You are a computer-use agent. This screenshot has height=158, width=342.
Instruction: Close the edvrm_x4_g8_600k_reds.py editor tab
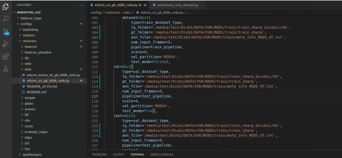pyautogui.click(x=145, y=5)
